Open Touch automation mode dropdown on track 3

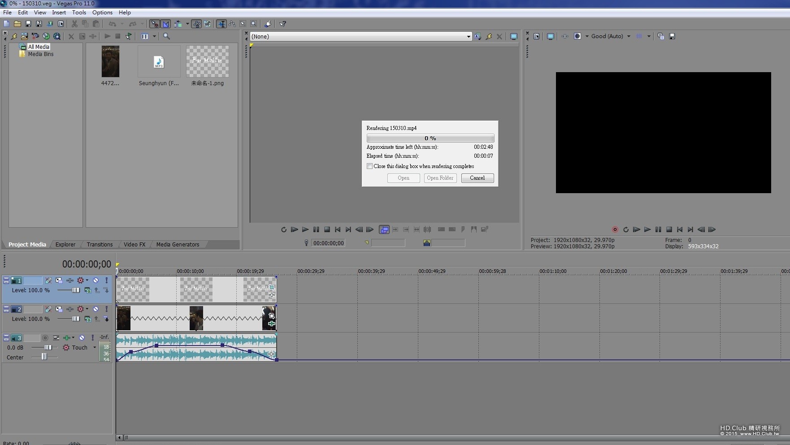[95, 348]
